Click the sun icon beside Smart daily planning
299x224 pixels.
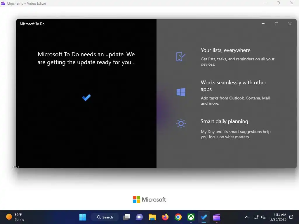[181, 123]
